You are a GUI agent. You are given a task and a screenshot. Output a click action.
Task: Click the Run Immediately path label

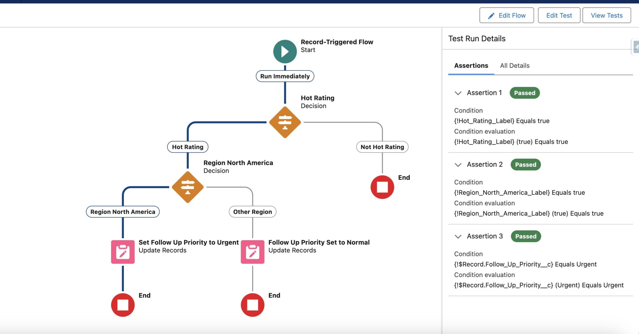285,76
